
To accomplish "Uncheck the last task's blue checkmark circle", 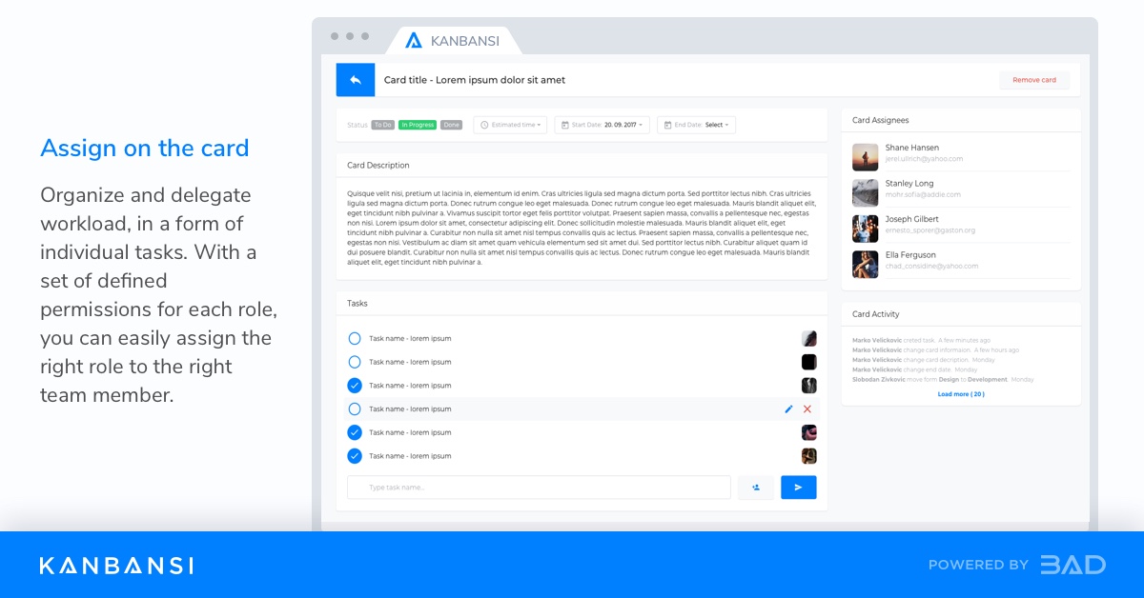I will (355, 456).
